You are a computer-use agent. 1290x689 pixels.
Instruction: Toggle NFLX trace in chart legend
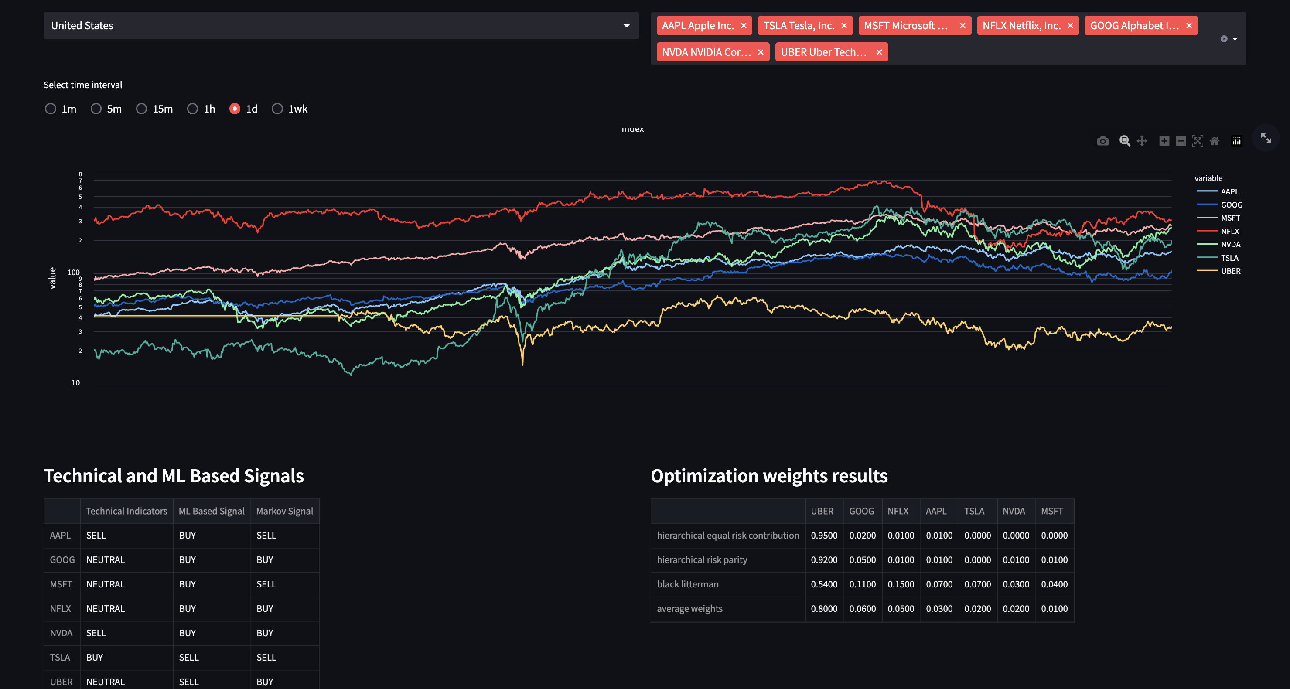pyautogui.click(x=1229, y=231)
